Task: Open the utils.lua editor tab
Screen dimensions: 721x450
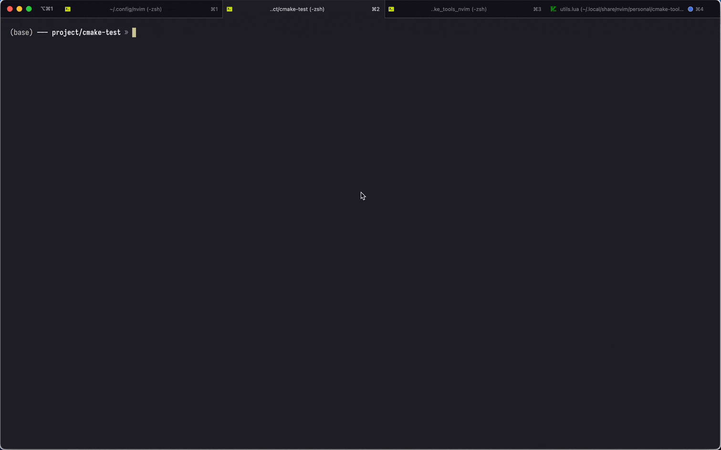Action: point(620,9)
